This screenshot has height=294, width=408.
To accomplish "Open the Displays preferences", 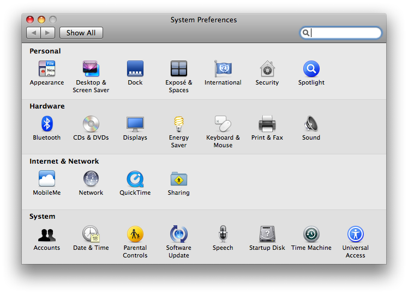I will click(135, 124).
